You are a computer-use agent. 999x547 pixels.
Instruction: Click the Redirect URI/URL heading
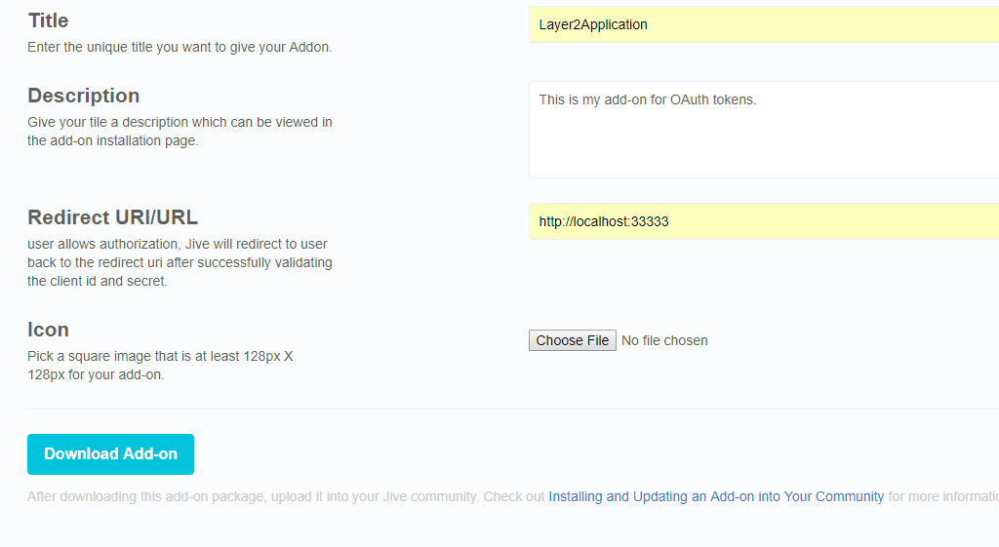coord(113,216)
